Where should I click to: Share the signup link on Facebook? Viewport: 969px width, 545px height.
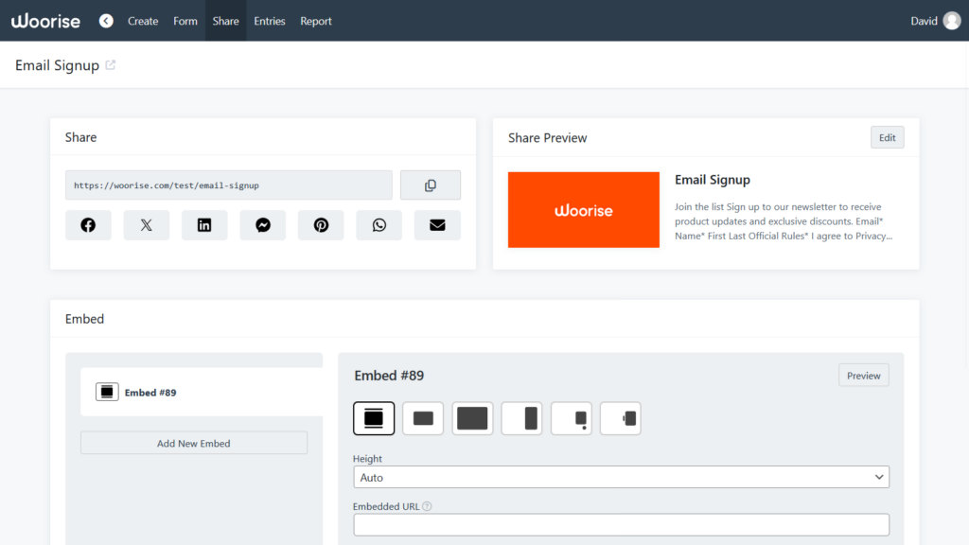(88, 224)
